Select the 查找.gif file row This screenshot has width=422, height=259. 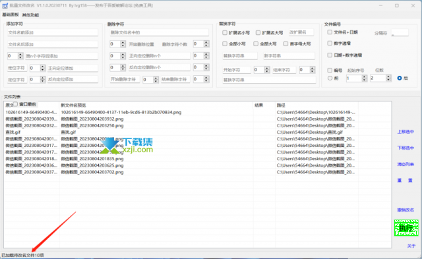[x=197, y=132]
